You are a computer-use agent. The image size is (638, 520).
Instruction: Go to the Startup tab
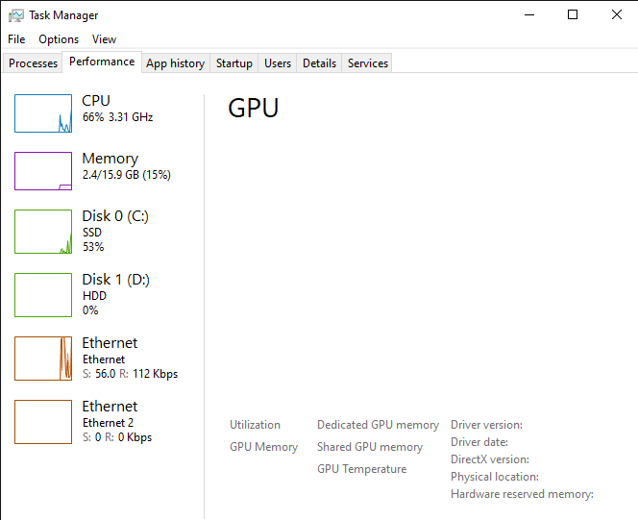coord(234,63)
